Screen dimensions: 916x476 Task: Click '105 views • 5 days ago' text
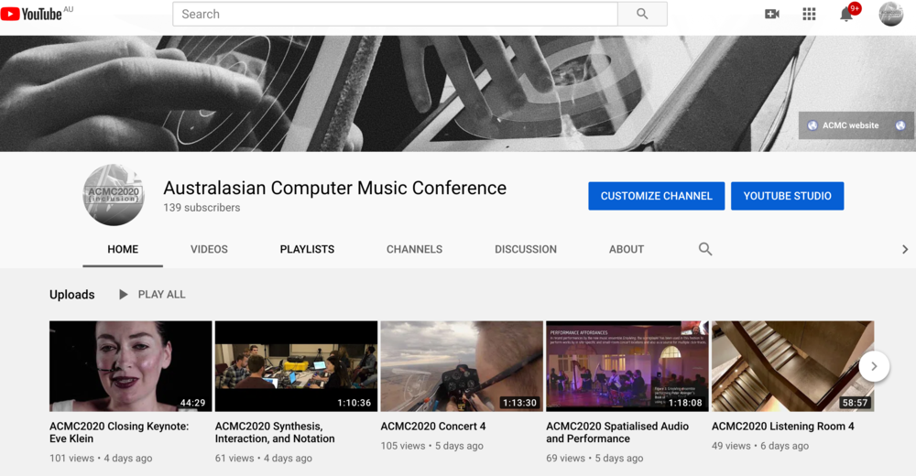click(x=432, y=446)
